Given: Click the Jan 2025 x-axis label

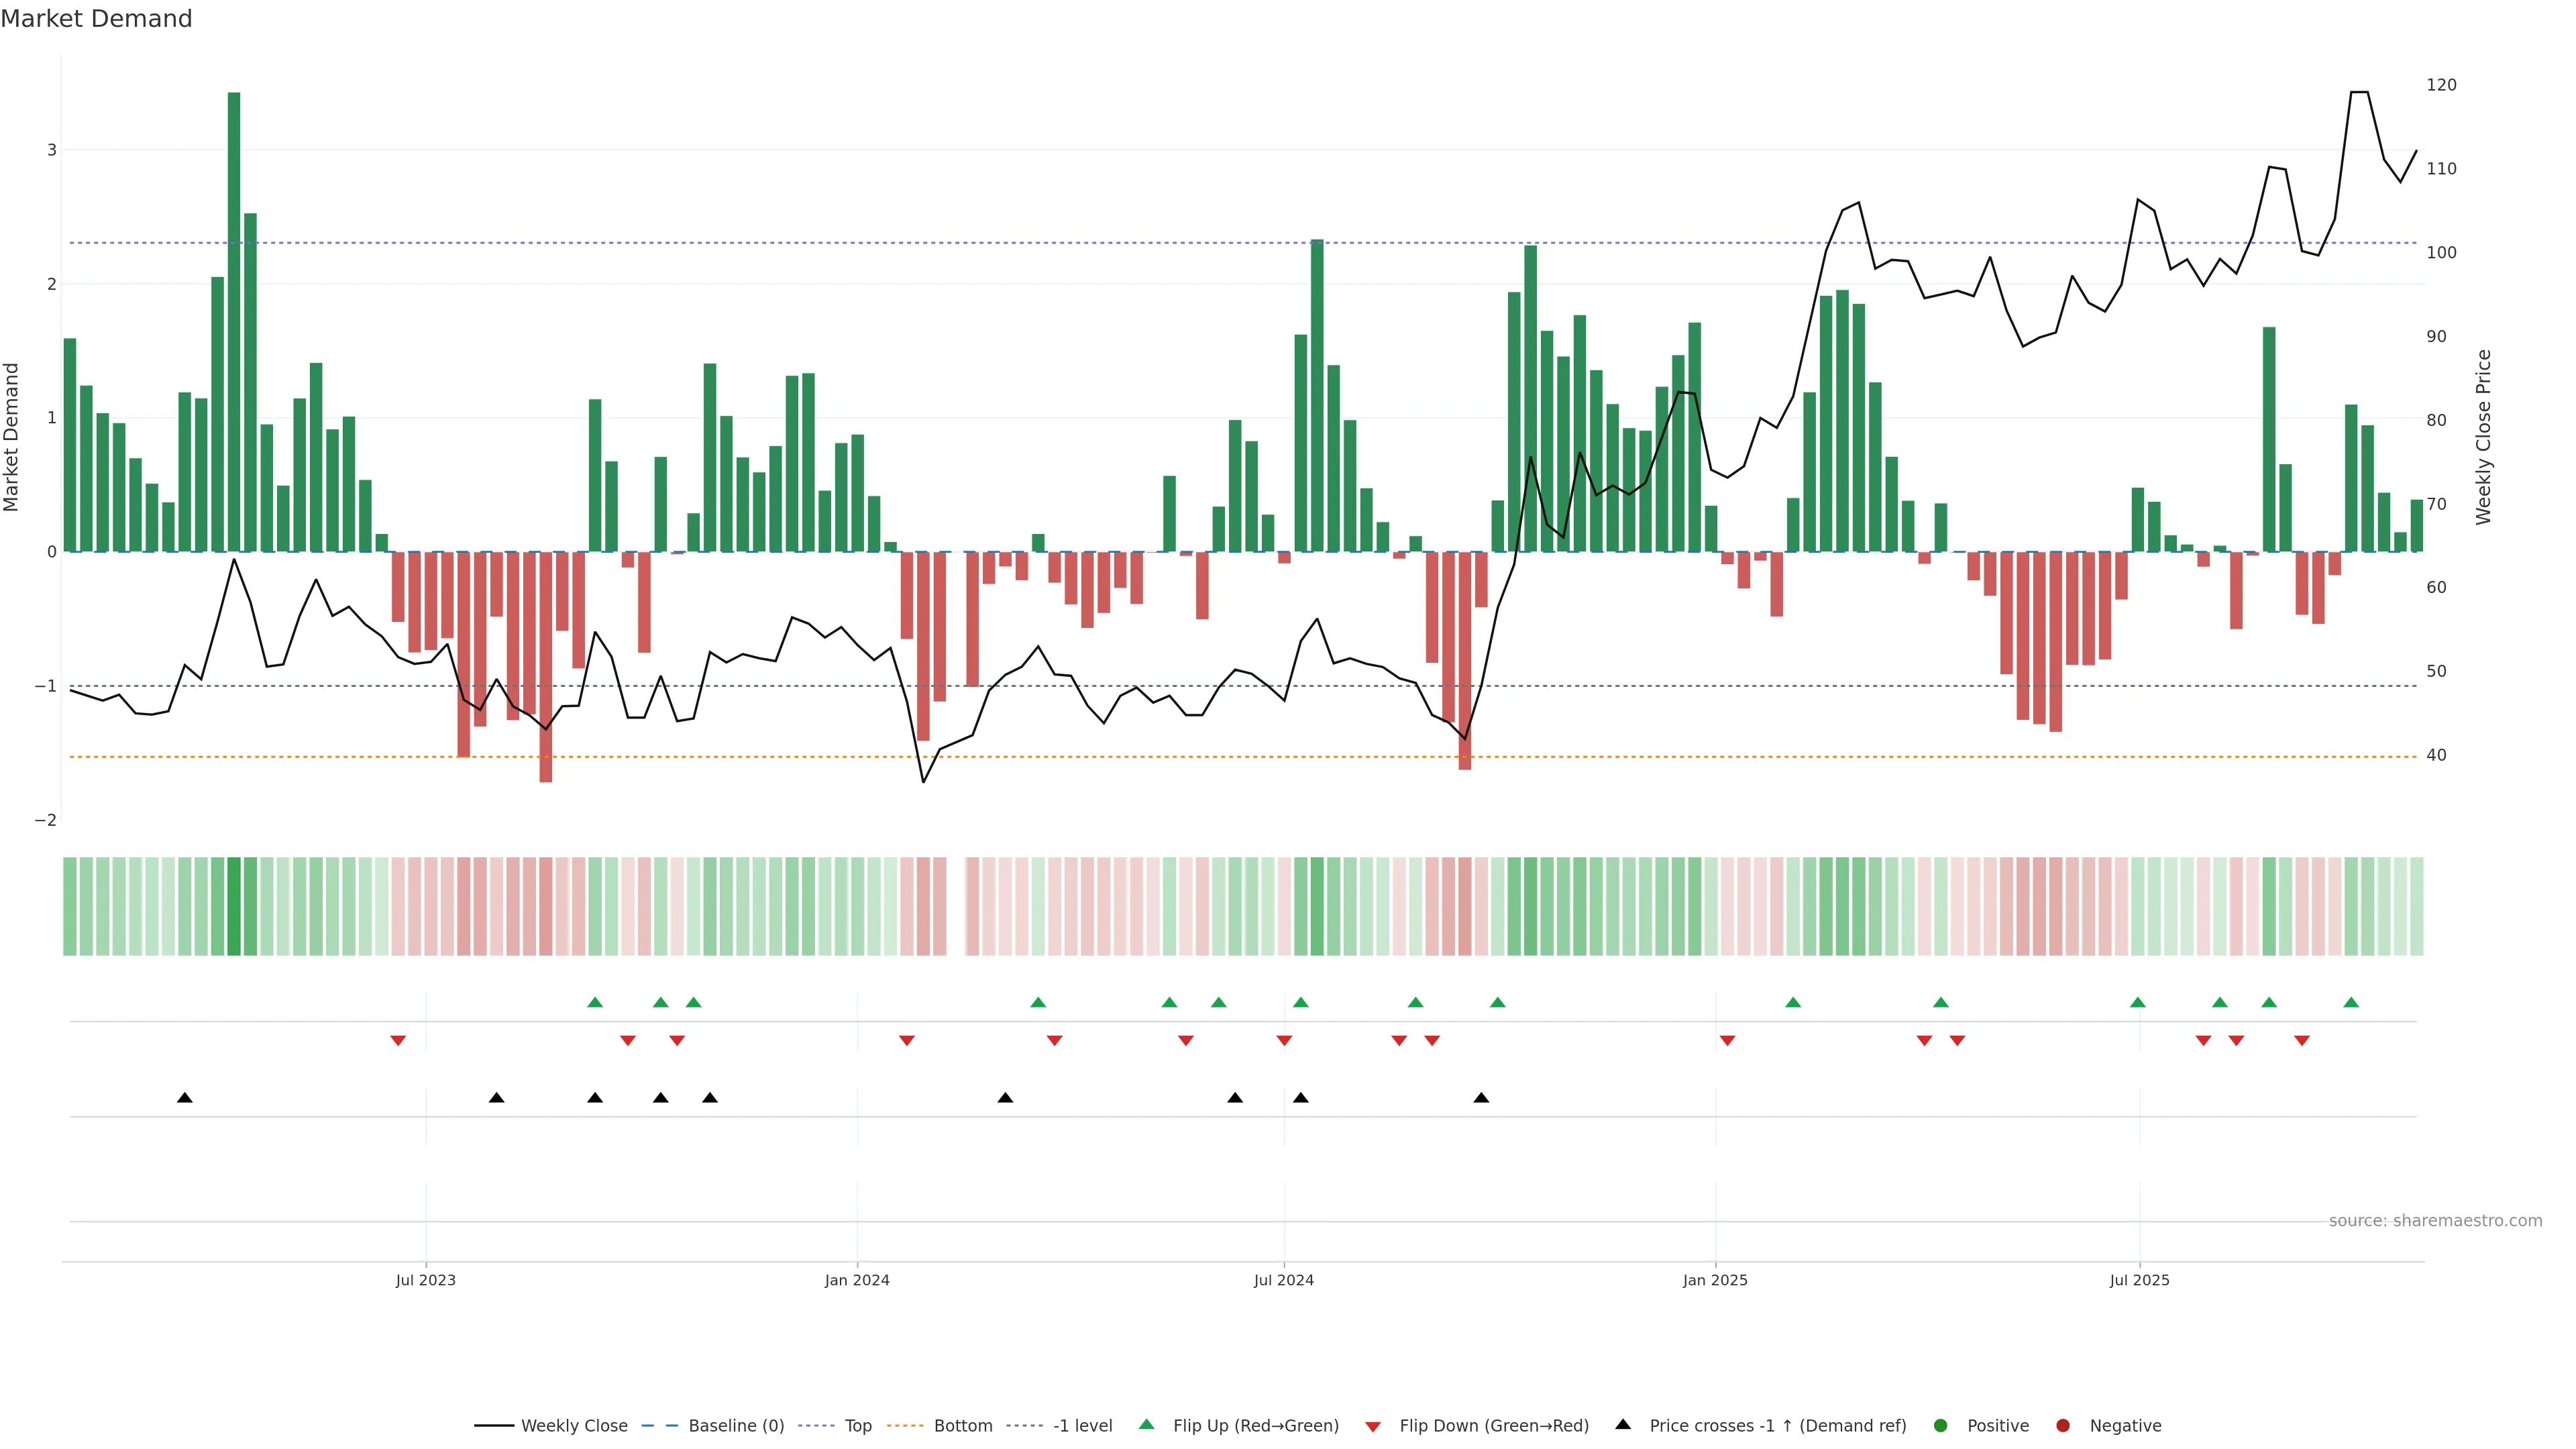Looking at the screenshot, I should tap(1715, 1280).
